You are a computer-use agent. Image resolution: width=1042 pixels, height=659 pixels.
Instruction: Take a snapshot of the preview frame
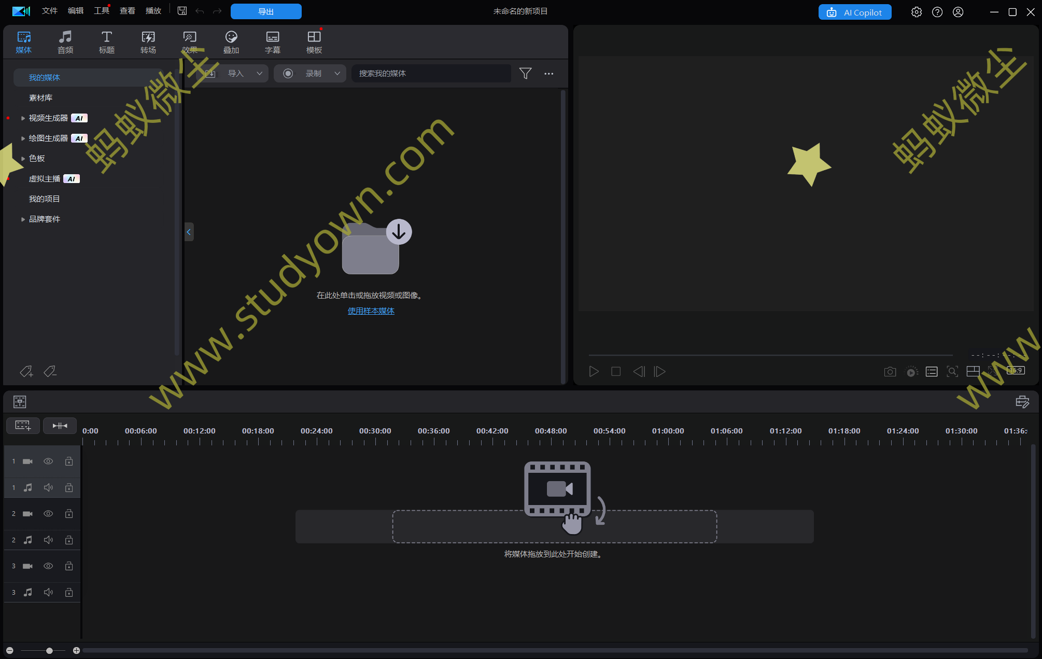tap(890, 372)
